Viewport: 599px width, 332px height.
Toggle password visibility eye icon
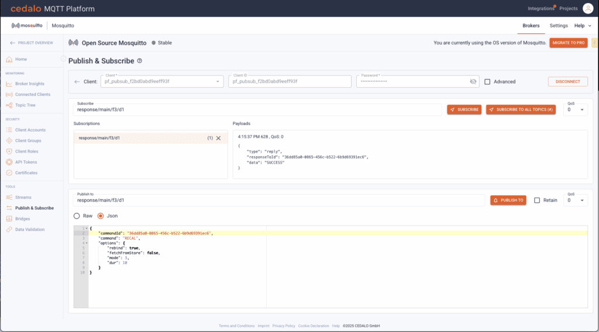[473, 82]
